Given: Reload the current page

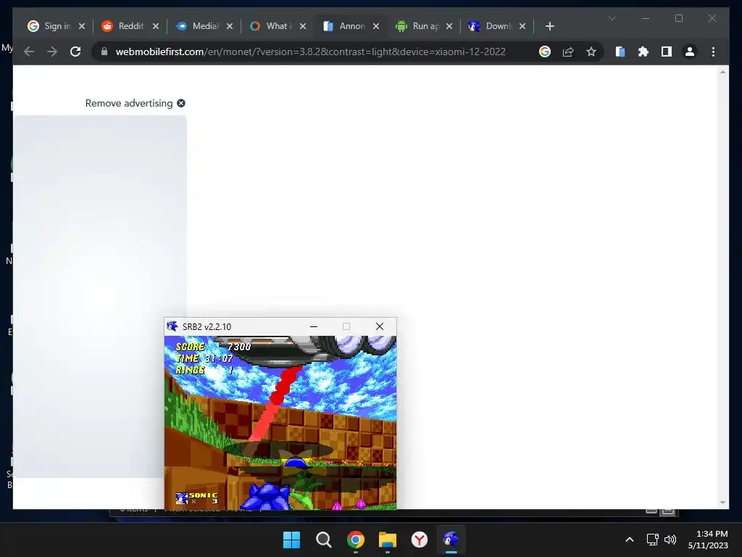Looking at the screenshot, I should point(75,51).
